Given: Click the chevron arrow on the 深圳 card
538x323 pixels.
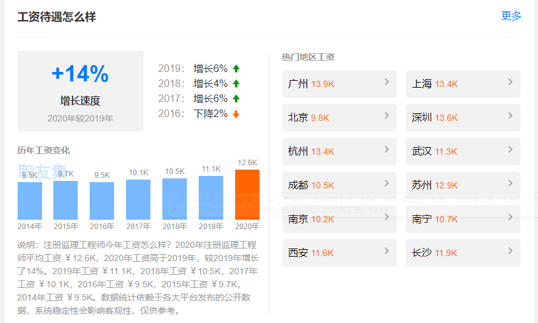Looking at the screenshot, I should click(x=510, y=116).
